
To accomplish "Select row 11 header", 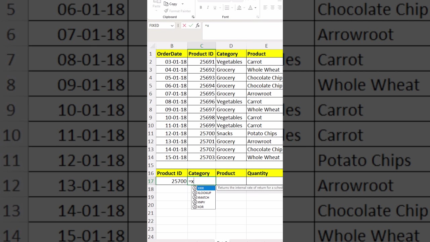I will click(x=152, y=133).
